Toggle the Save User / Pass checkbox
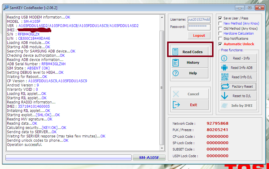Viewport: 269px width, 169px height. tap(220, 18)
